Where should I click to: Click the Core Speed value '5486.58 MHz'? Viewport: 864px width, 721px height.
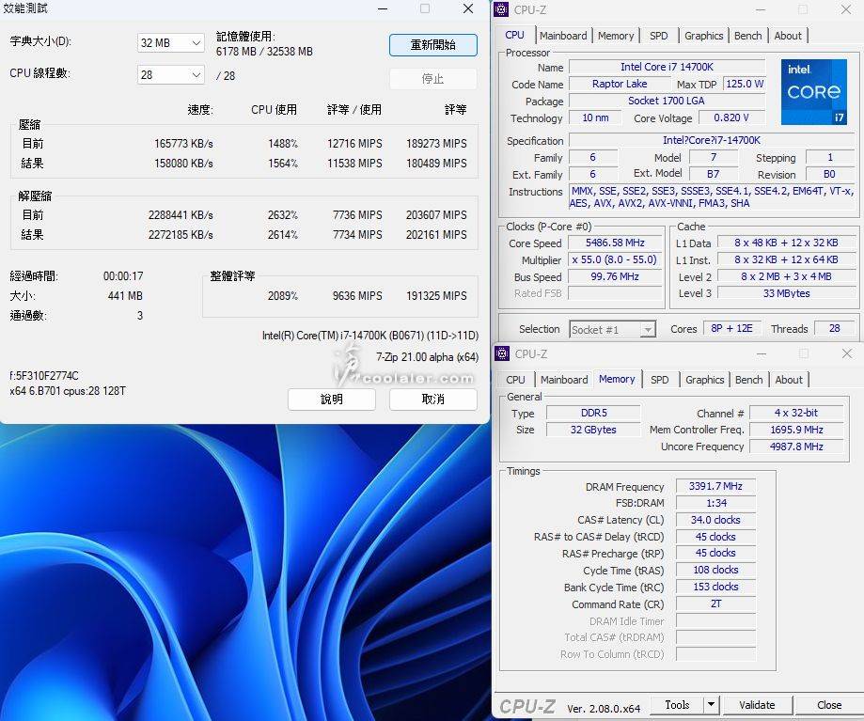click(x=614, y=243)
